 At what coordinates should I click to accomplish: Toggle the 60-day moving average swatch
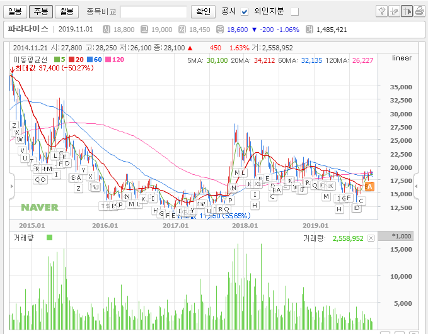pos(90,59)
